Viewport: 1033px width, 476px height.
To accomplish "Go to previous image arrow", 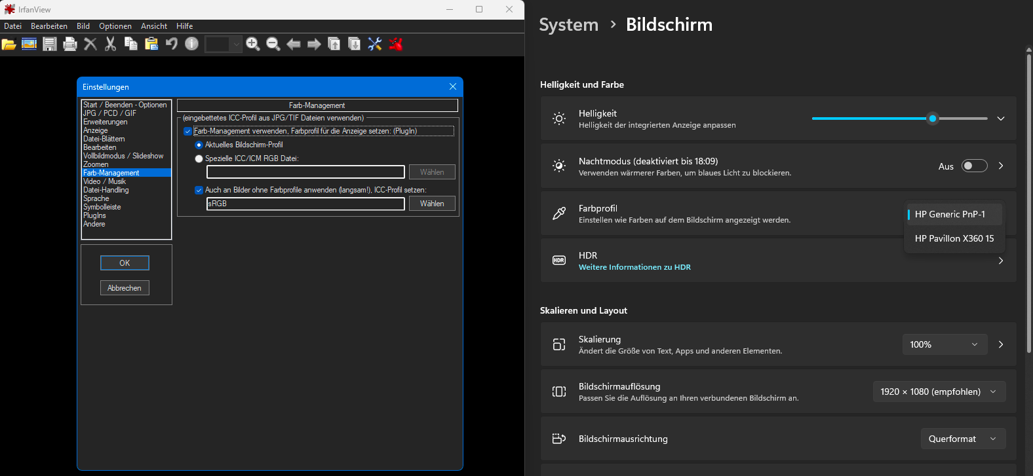I will pos(294,44).
